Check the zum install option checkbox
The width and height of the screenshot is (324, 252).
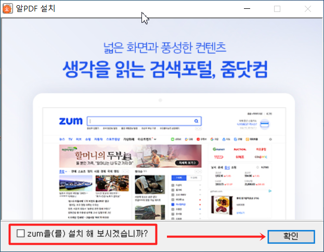tap(21, 233)
